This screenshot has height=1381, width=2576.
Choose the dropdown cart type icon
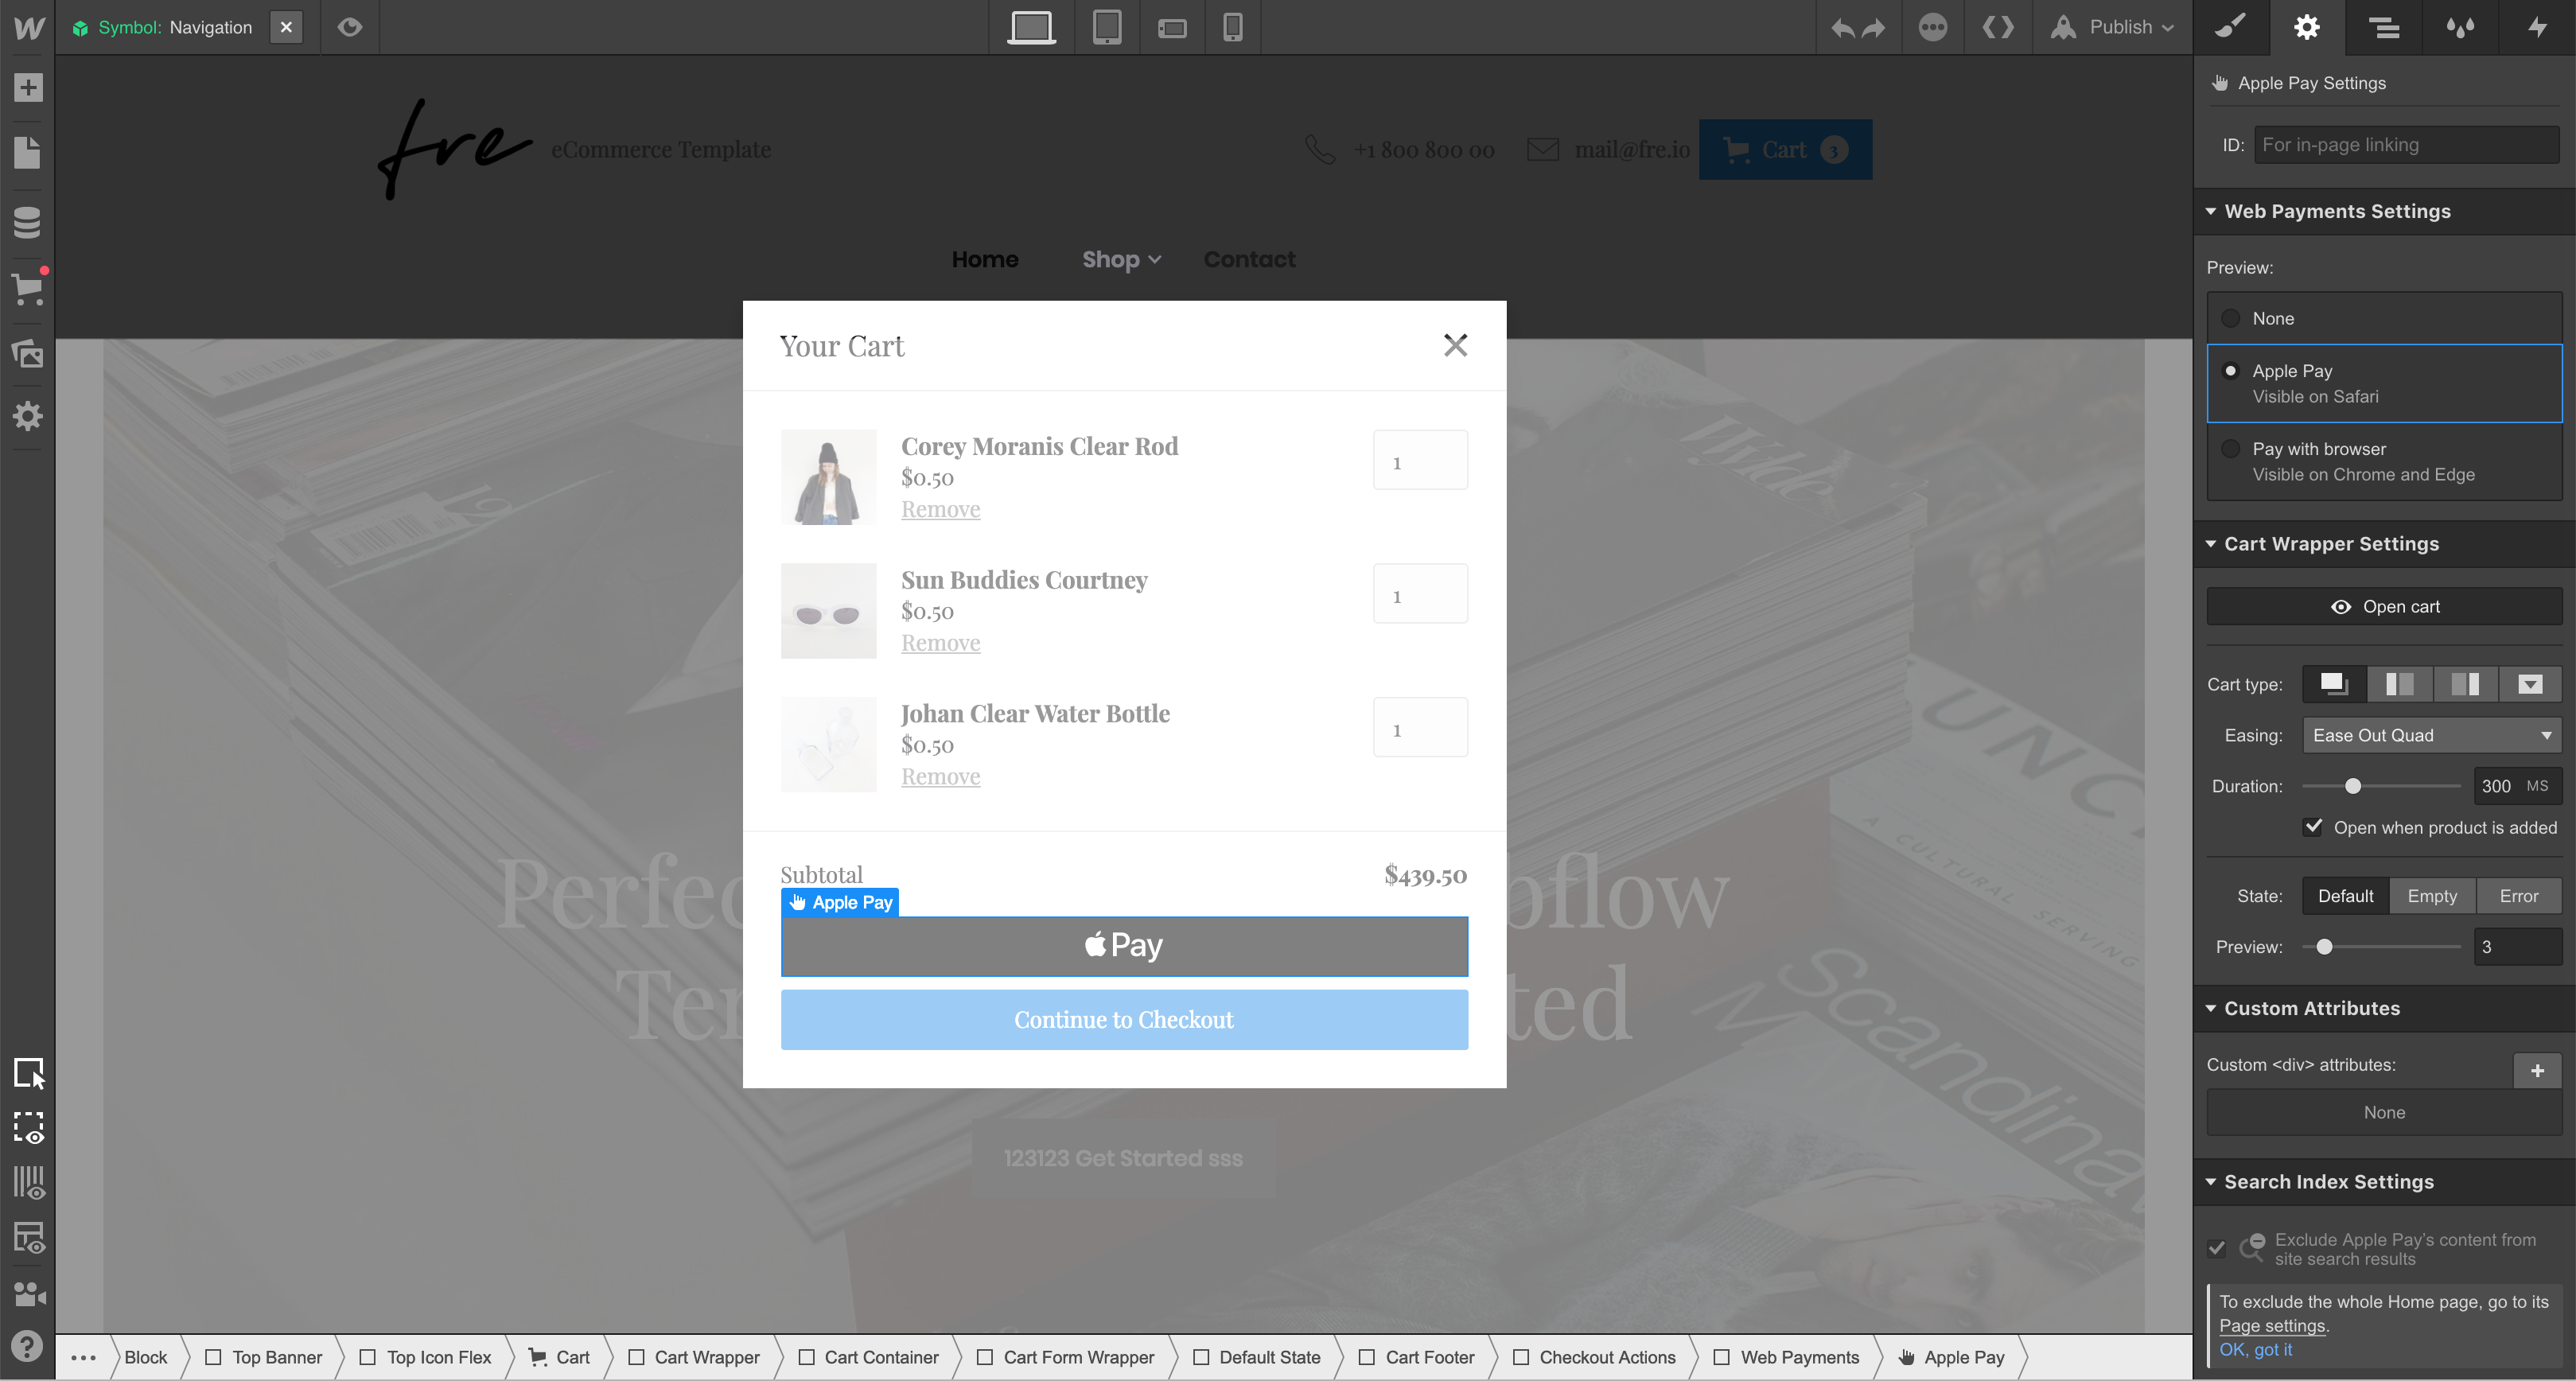click(2530, 684)
